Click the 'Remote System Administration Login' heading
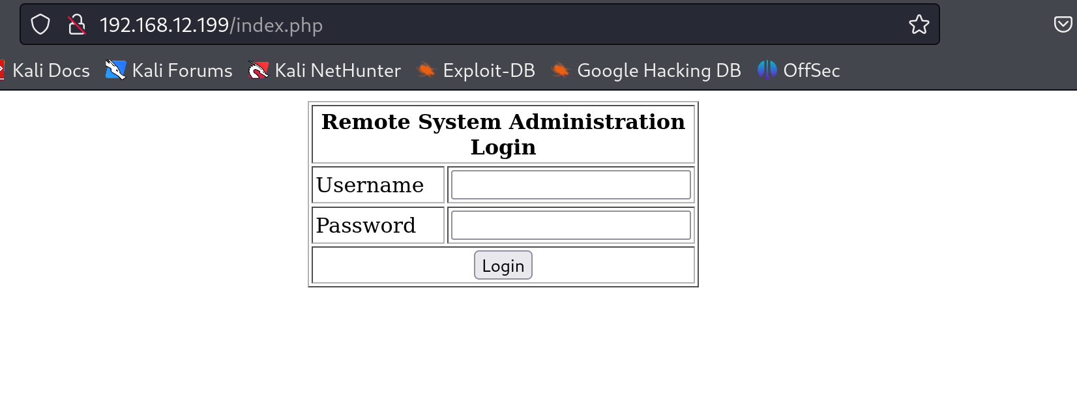 click(503, 134)
